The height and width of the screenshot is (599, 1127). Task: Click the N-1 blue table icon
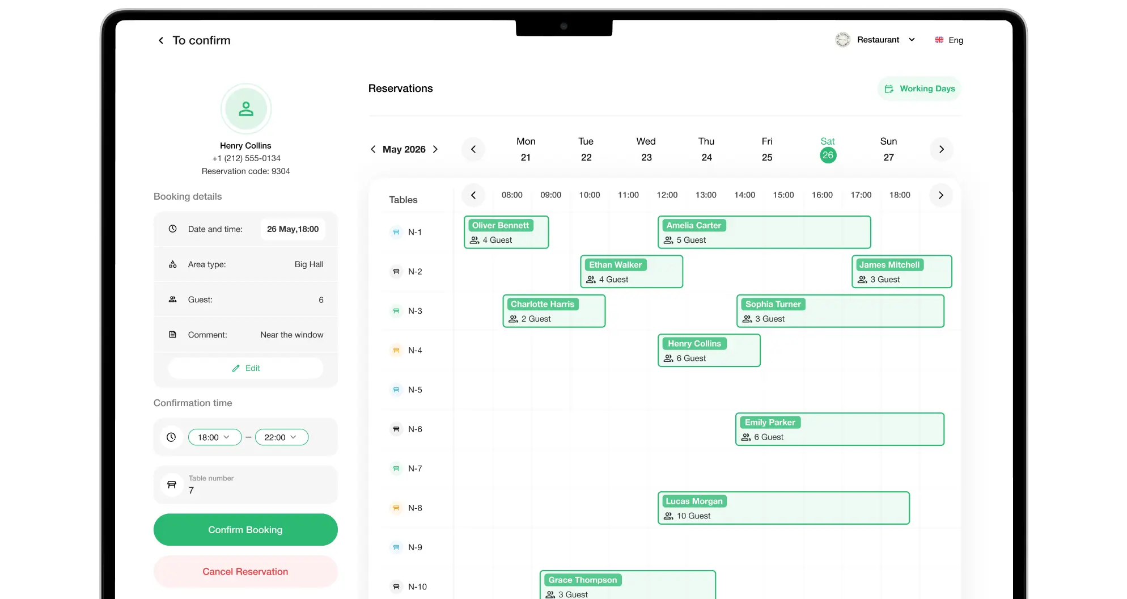coord(396,232)
